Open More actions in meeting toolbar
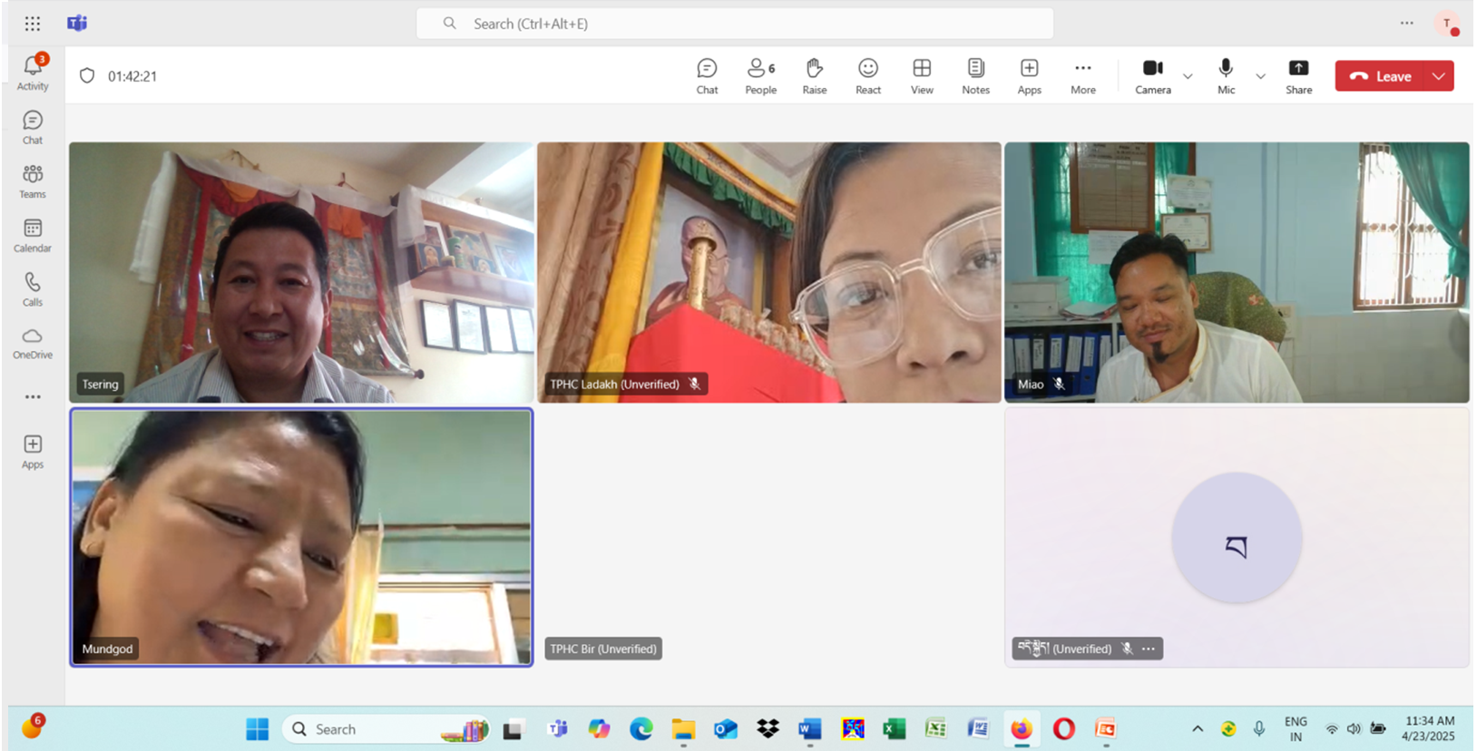The image size is (1477, 751). (1082, 76)
